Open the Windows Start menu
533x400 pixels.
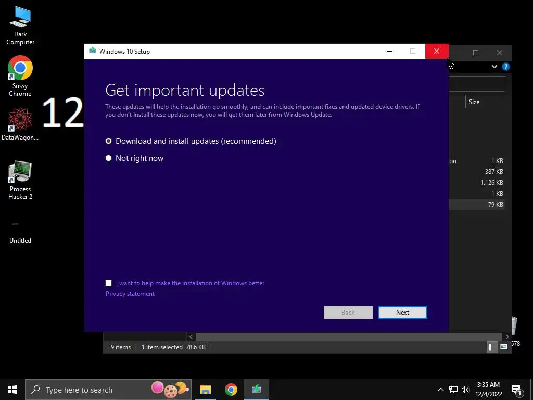click(12, 390)
